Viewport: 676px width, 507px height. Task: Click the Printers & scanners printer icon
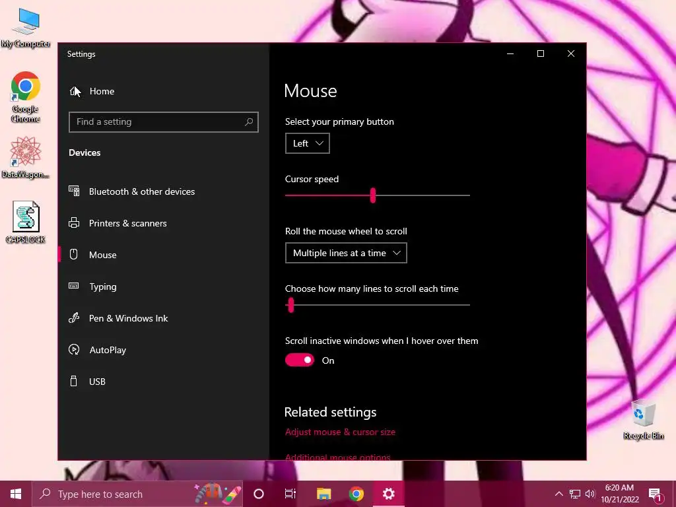click(x=74, y=223)
